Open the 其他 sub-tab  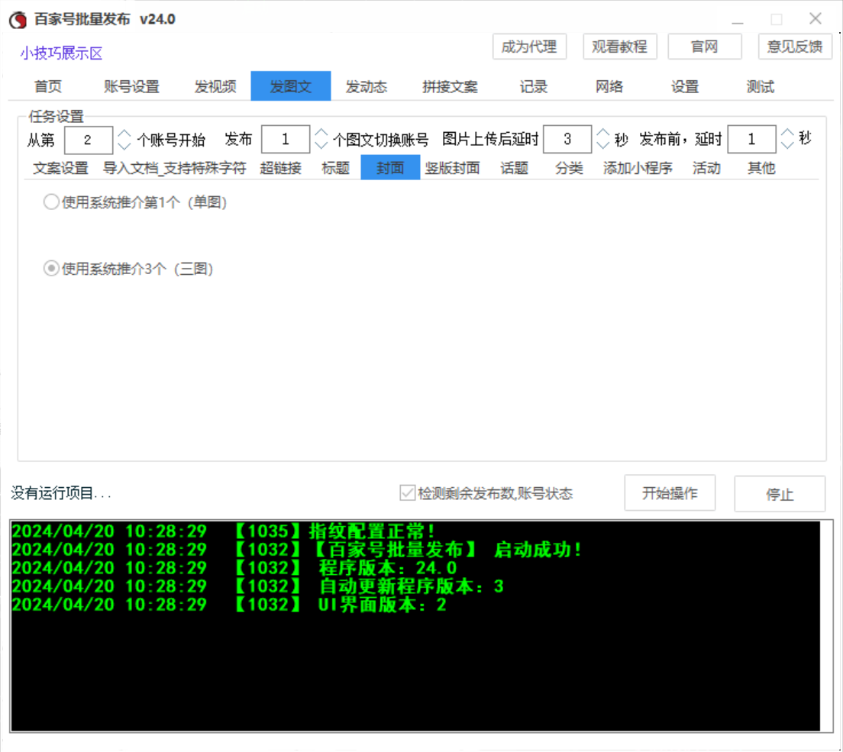coord(761,168)
